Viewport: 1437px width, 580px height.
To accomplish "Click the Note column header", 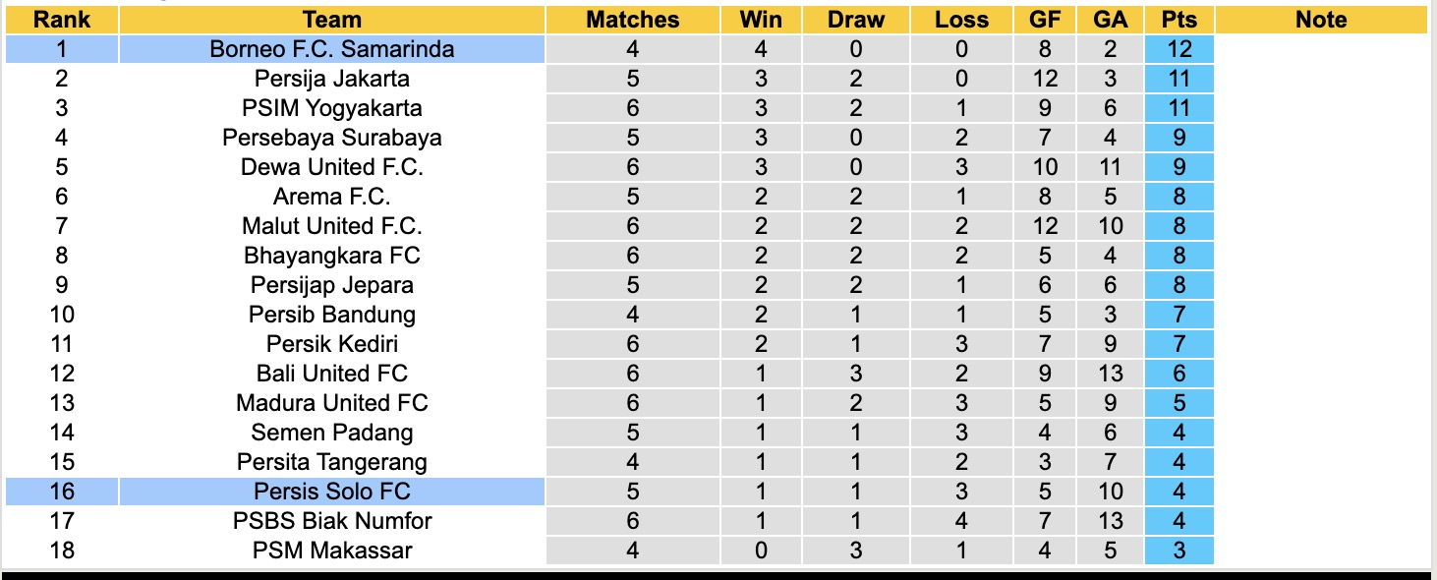I will click(1320, 20).
